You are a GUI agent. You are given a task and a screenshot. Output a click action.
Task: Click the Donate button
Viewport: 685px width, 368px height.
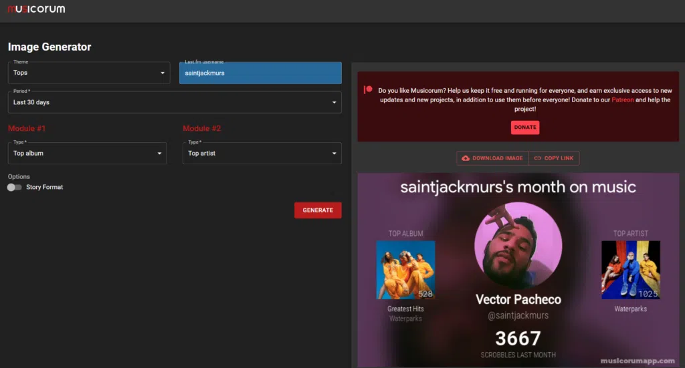(525, 128)
